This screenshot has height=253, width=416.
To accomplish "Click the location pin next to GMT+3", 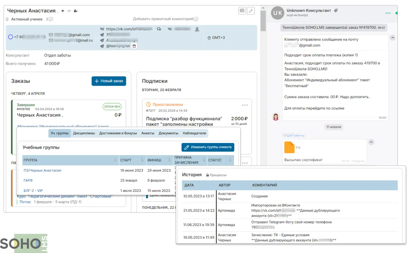I will (x=209, y=38).
